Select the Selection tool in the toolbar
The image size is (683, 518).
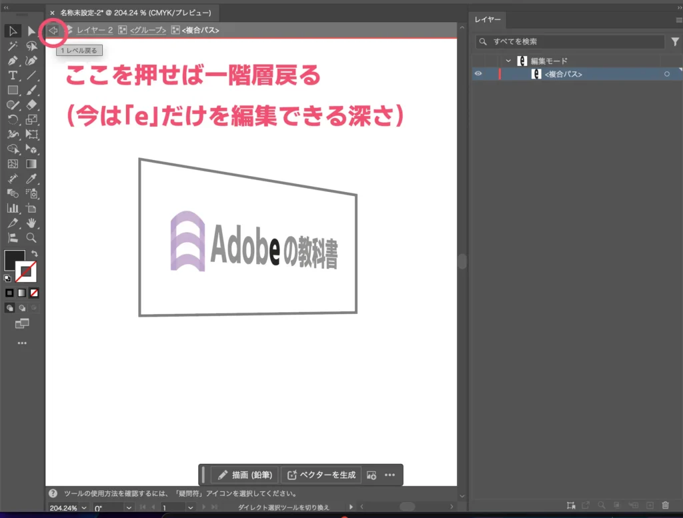coord(12,31)
